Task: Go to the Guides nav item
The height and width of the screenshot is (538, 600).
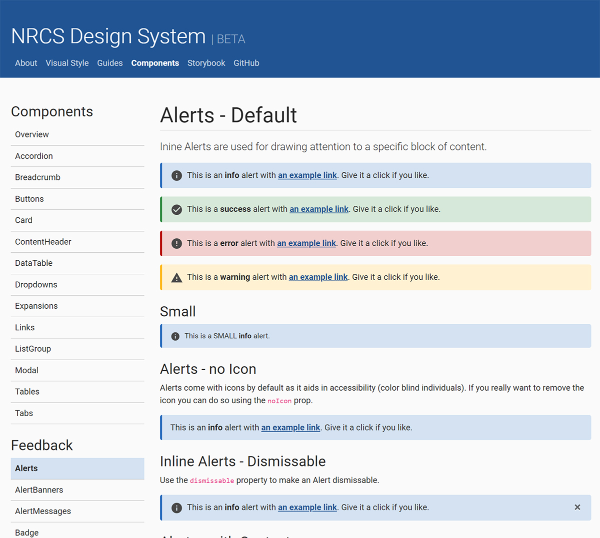Action: pyautogui.click(x=110, y=63)
